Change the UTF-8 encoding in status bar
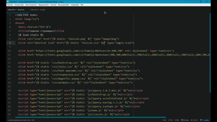This screenshot has width=217, height=122. pos(171,120)
